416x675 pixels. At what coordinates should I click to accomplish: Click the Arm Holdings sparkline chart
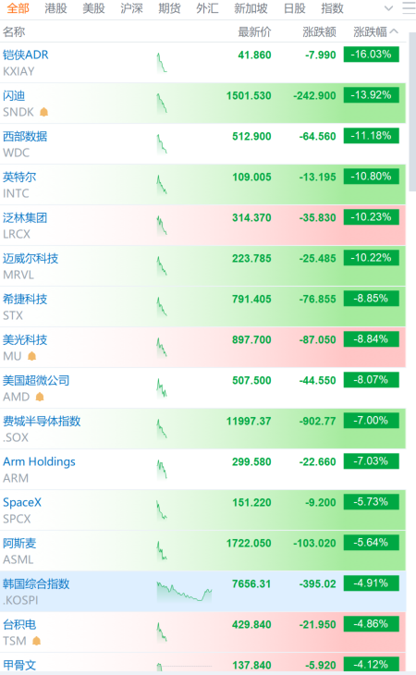tap(162, 470)
